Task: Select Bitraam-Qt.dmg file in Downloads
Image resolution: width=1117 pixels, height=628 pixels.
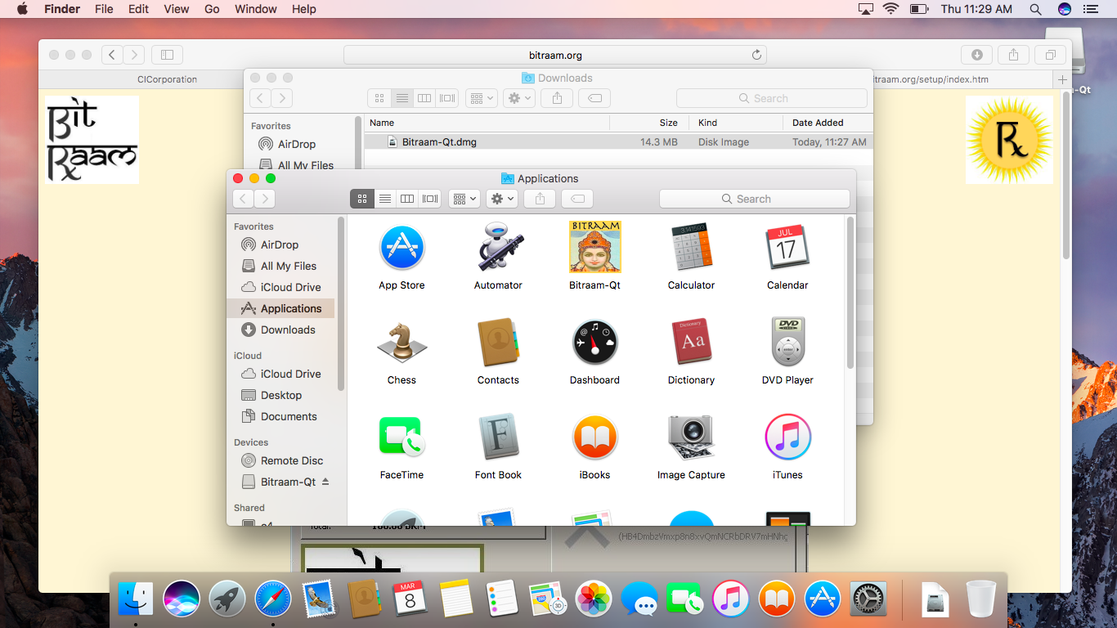Action: point(618,141)
